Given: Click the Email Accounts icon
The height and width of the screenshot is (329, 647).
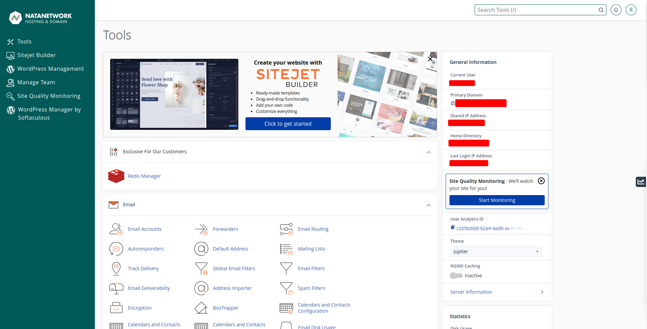Looking at the screenshot, I should pos(116,229).
